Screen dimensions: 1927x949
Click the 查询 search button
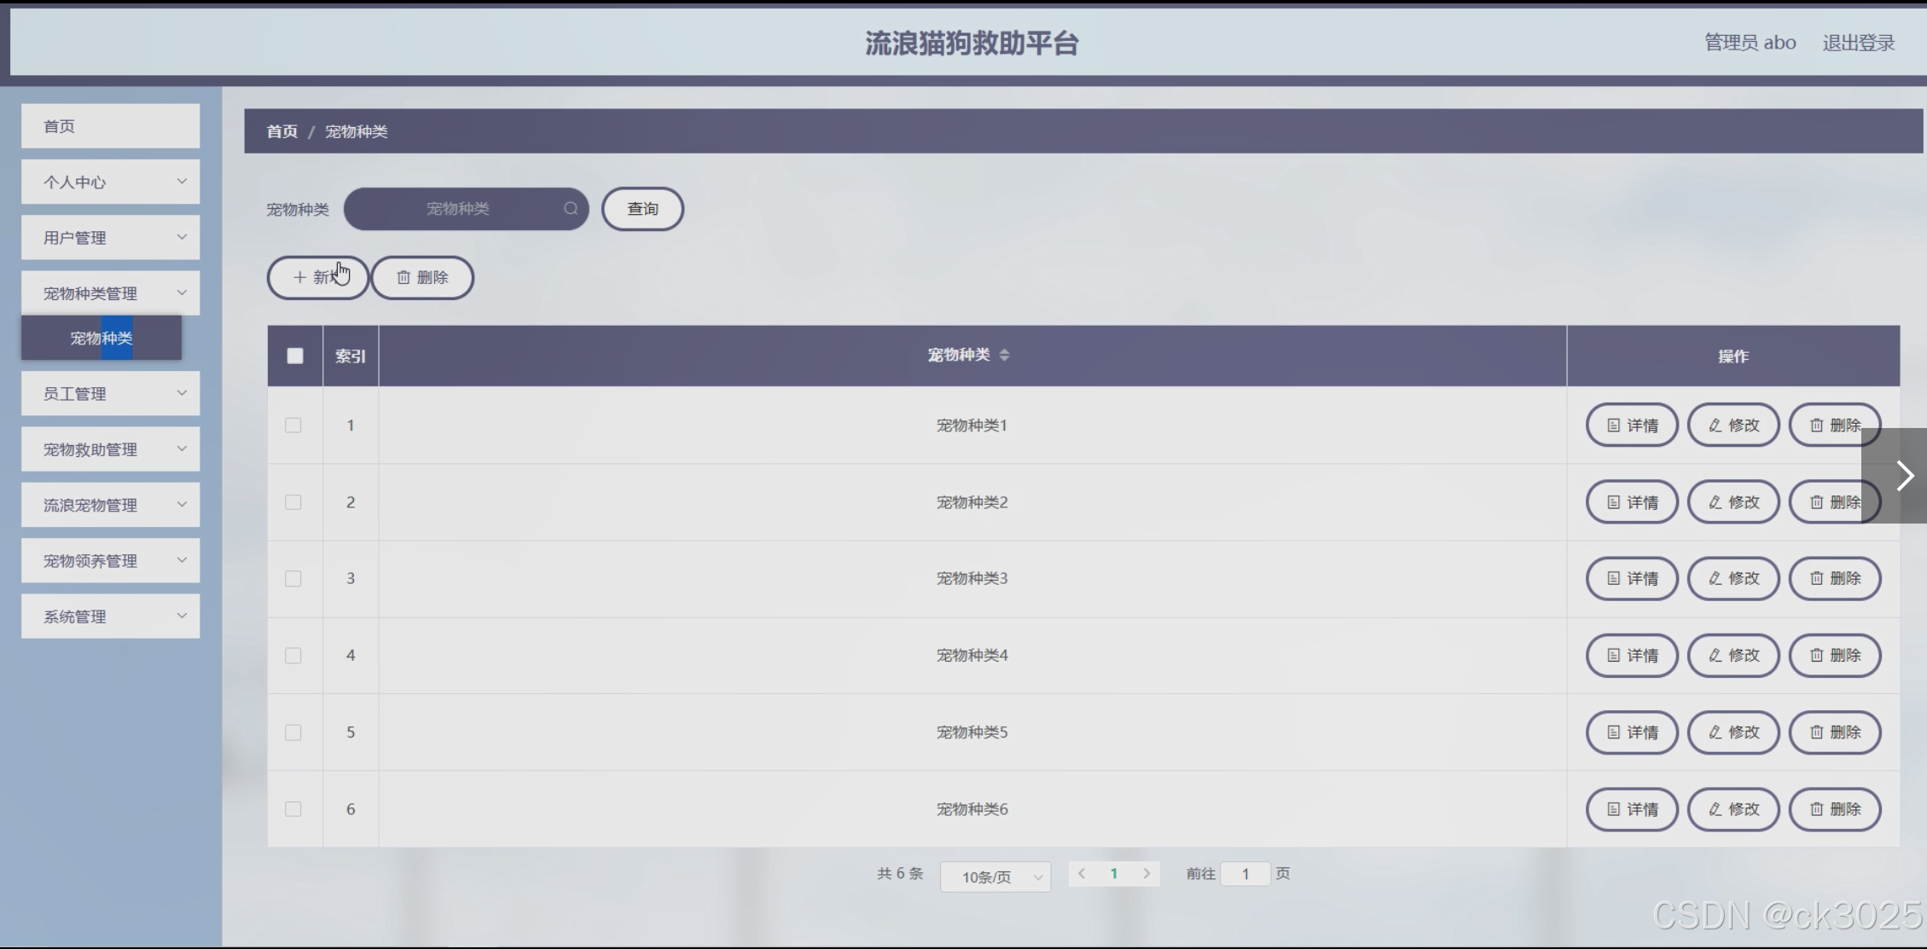[642, 209]
